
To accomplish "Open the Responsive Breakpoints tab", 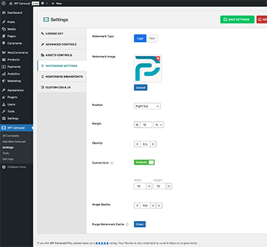I will (x=61, y=77).
